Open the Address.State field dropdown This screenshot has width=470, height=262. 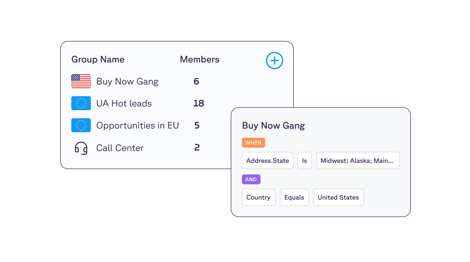(267, 161)
